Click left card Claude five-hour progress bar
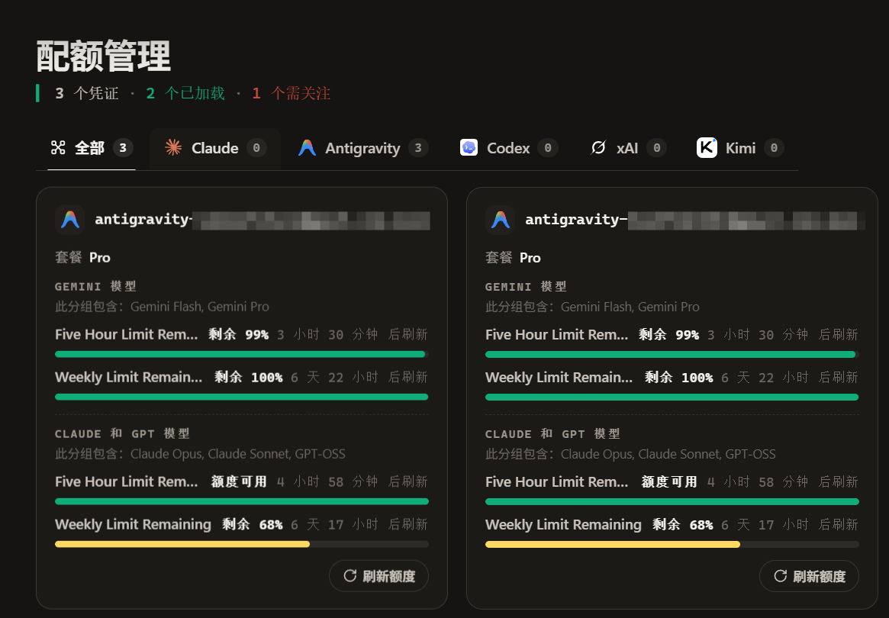 [x=242, y=501]
